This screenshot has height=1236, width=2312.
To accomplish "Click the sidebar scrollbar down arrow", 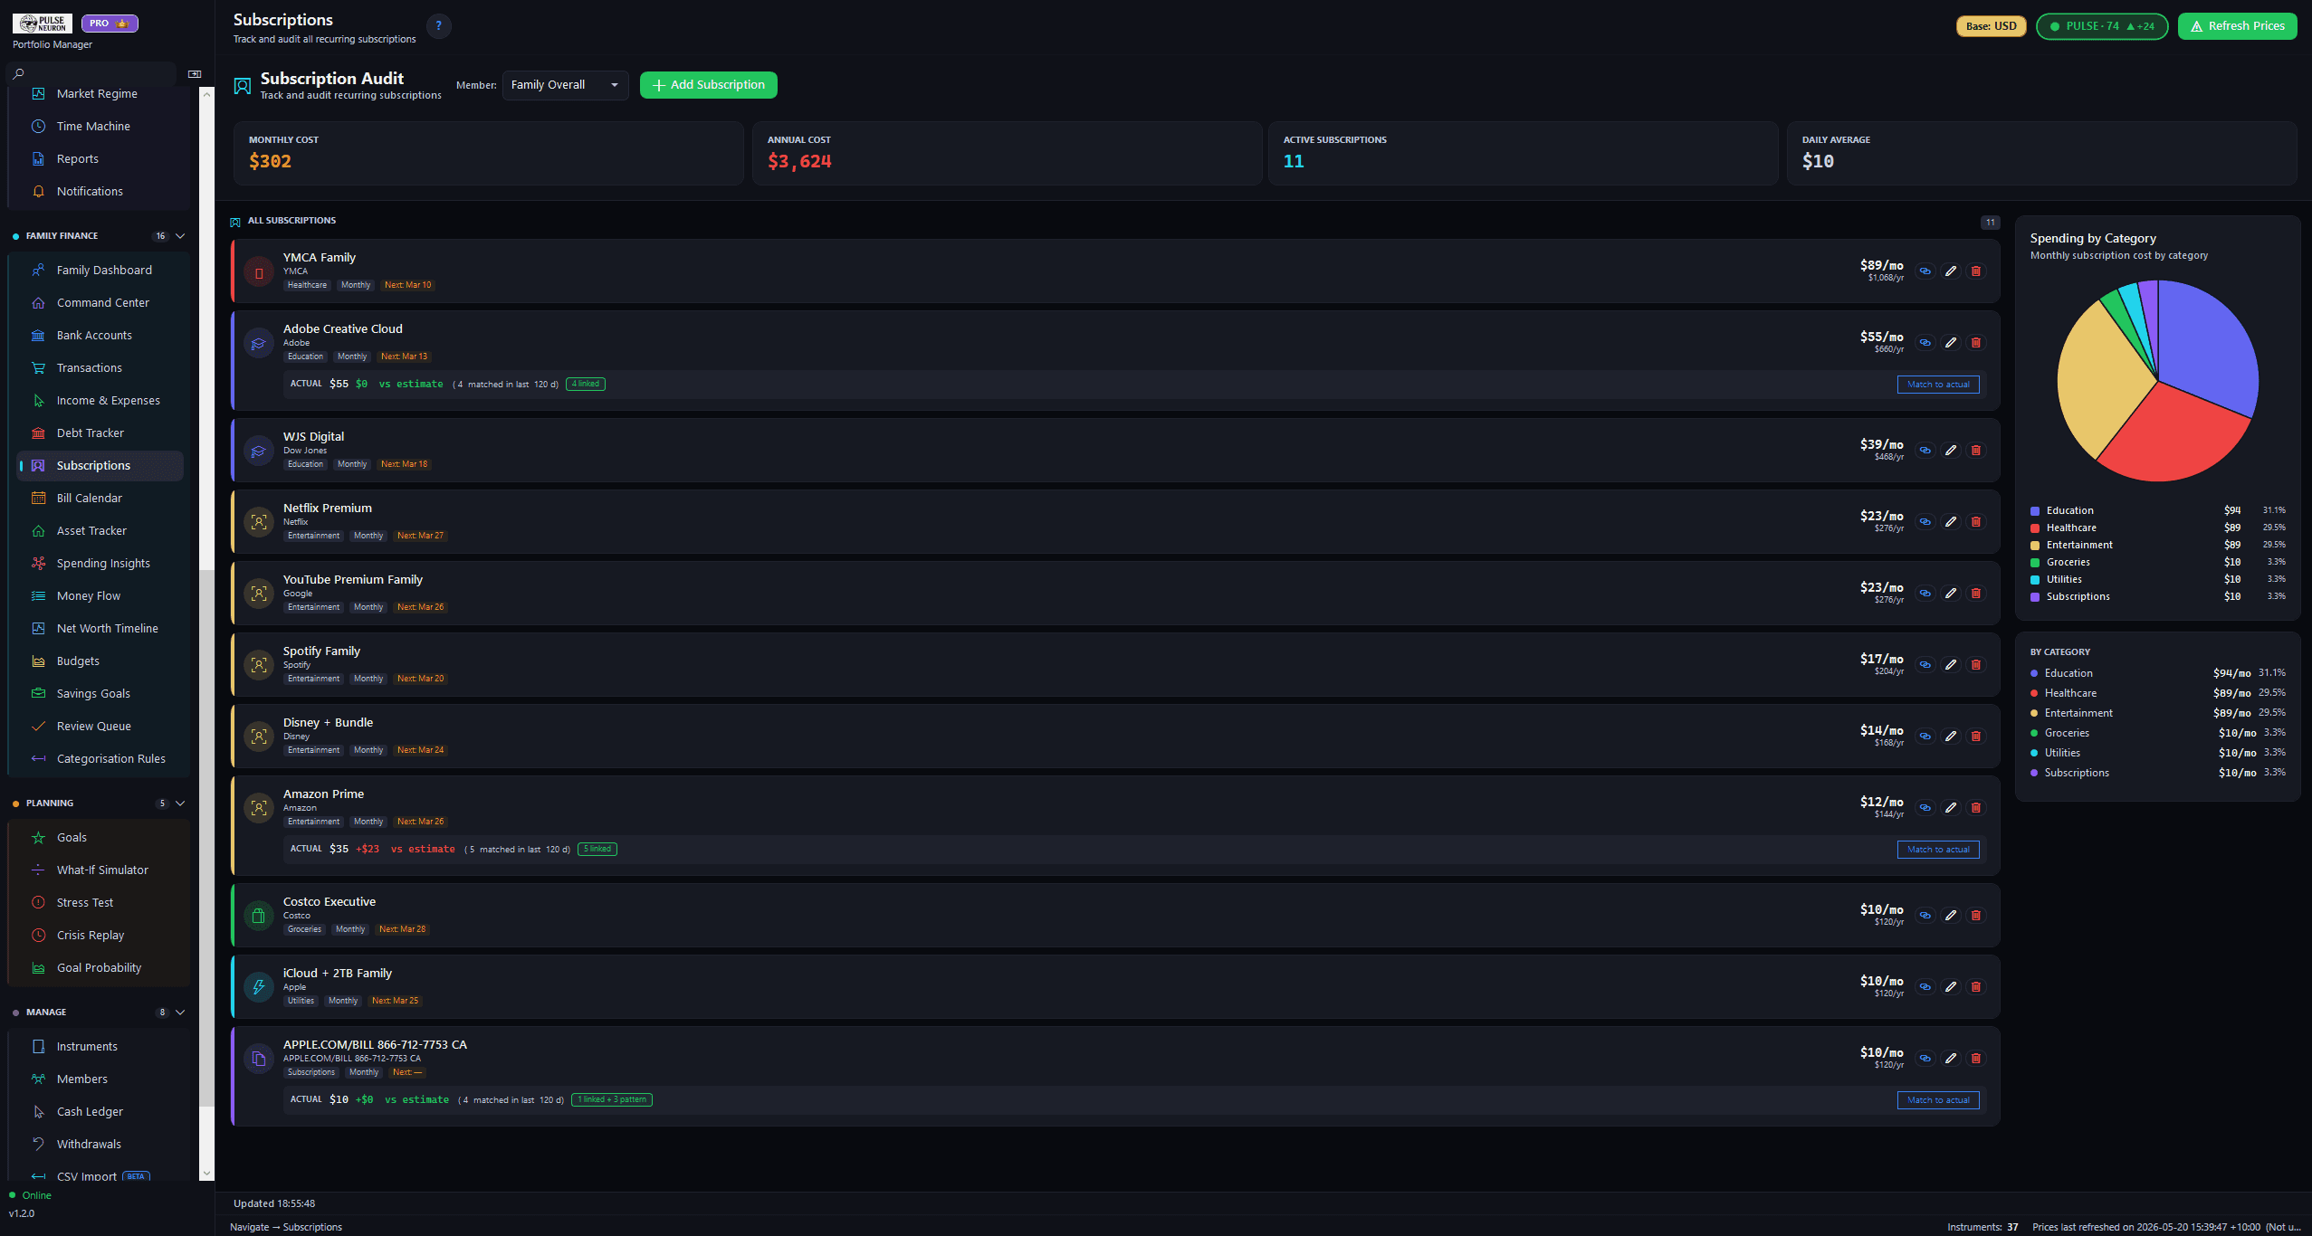I will click(x=206, y=1173).
